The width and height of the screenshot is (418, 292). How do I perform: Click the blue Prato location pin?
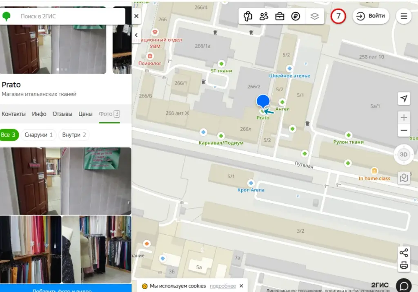click(263, 102)
